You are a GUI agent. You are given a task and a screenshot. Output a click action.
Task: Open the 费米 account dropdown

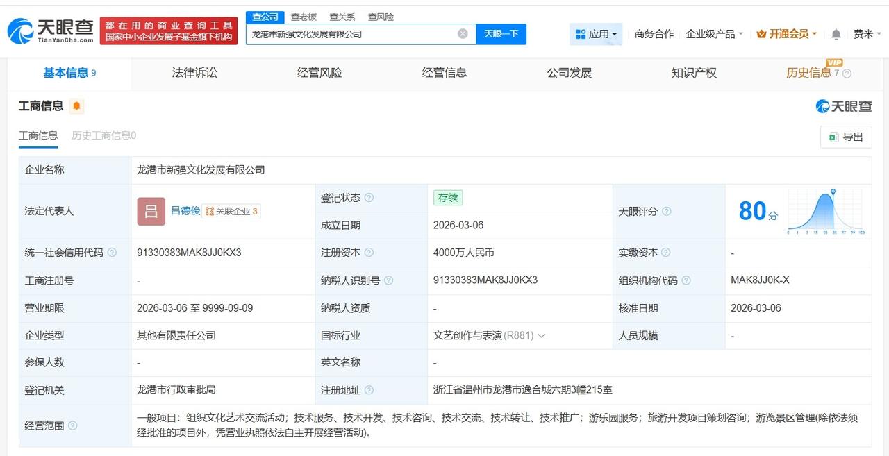pyautogui.click(x=865, y=33)
